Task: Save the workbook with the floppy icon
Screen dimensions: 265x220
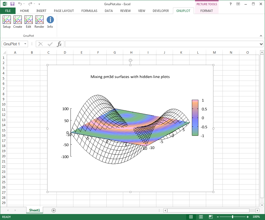Action: click(12, 4)
